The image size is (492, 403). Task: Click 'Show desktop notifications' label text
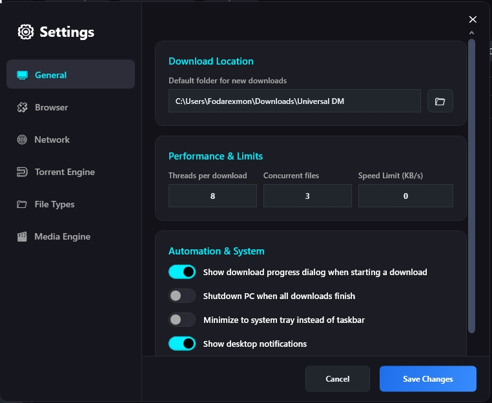click(x=255, y=344)
